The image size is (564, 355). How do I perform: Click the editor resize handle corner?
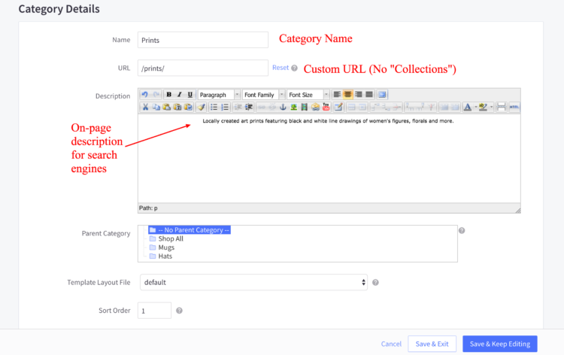coord(517,211)
